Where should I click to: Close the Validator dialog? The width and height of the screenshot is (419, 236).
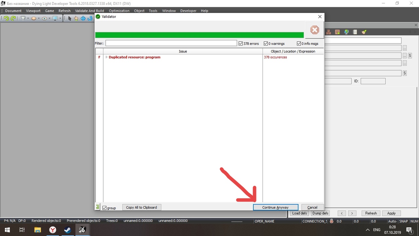(320, 17)
